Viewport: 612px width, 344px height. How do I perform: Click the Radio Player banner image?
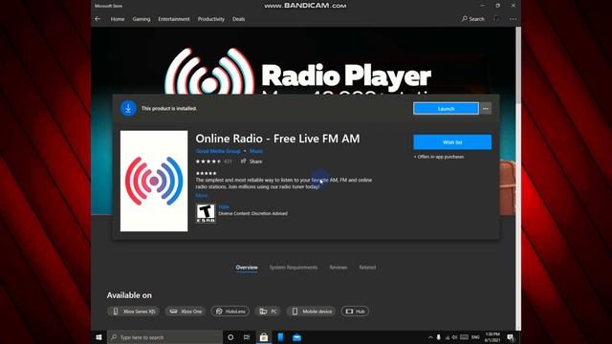coord(303,60)
